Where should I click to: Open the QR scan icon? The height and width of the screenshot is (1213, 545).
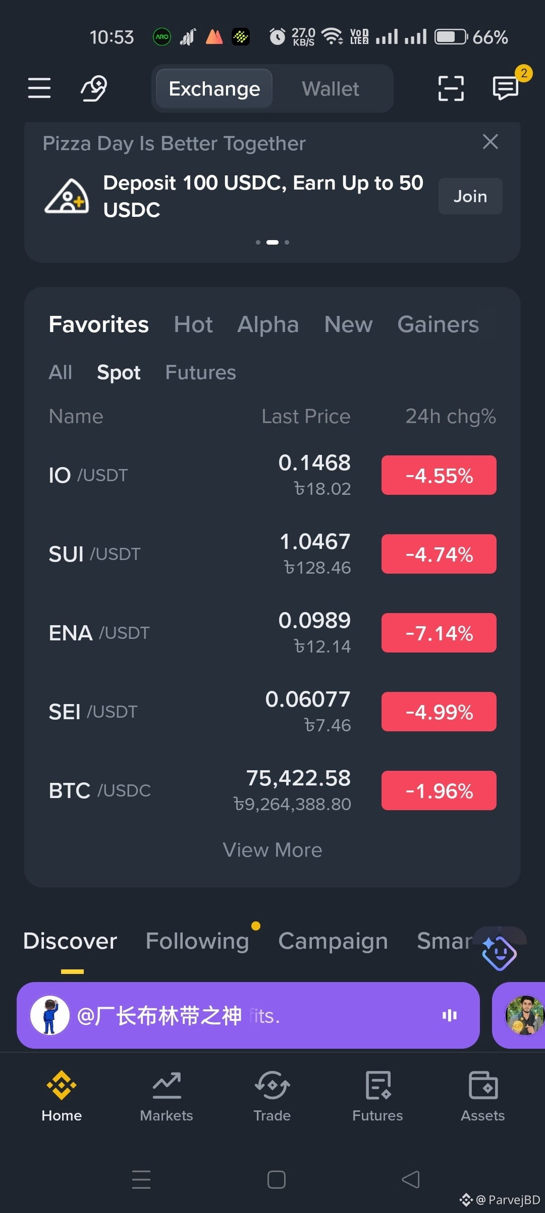pyautogui.click(x=451, y=88)
